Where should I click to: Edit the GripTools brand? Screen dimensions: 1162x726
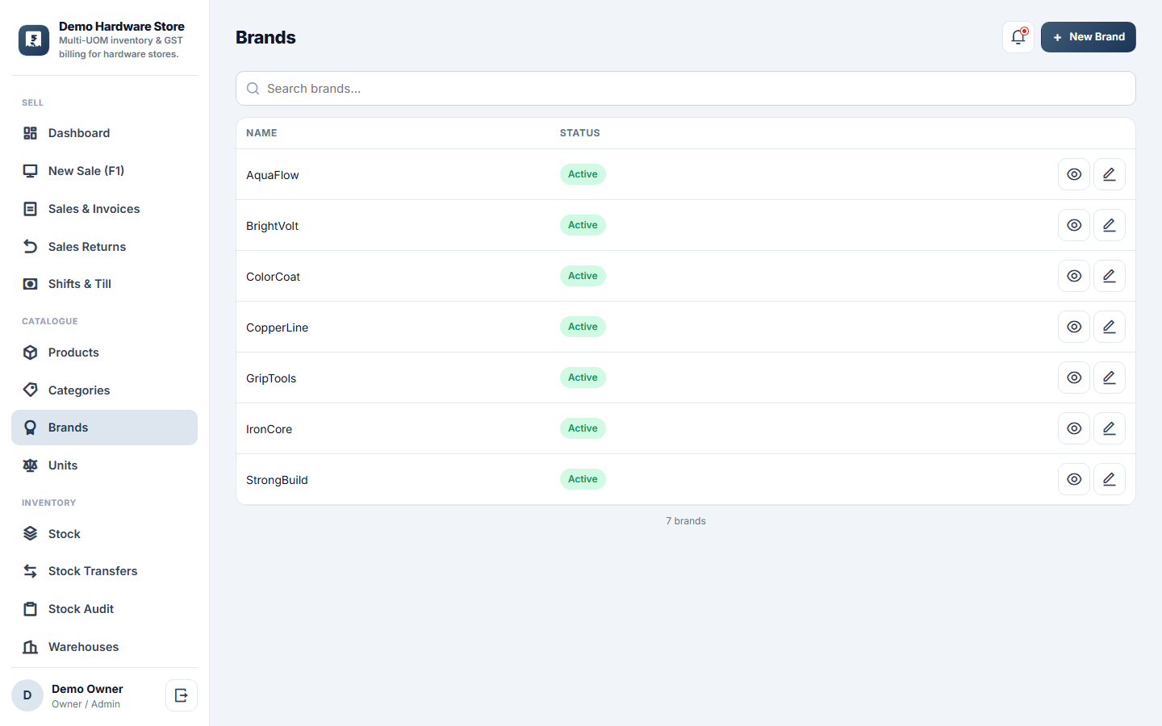(x=1110, y=378)
